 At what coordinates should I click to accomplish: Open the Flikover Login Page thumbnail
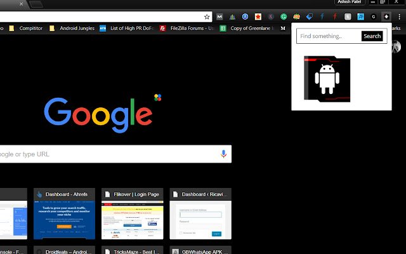click(x=133, y=213)
